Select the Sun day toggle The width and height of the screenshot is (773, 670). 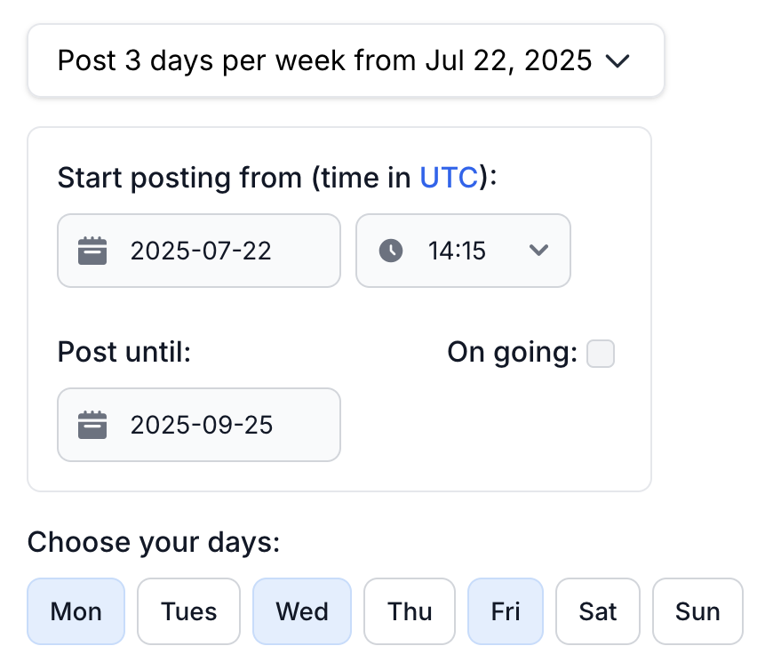698,611
